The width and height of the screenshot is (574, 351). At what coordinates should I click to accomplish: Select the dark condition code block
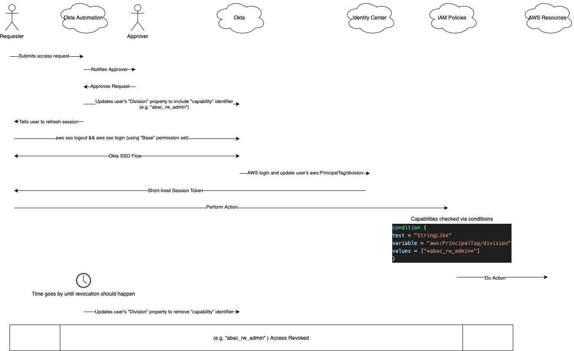(452, 243)
